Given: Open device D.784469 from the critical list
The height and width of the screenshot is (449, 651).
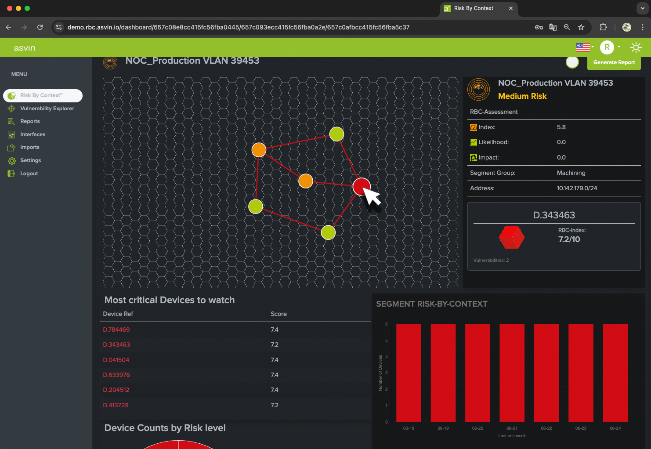Looking at the screenshot, I should pyautogui.click(x=116, y=330).
